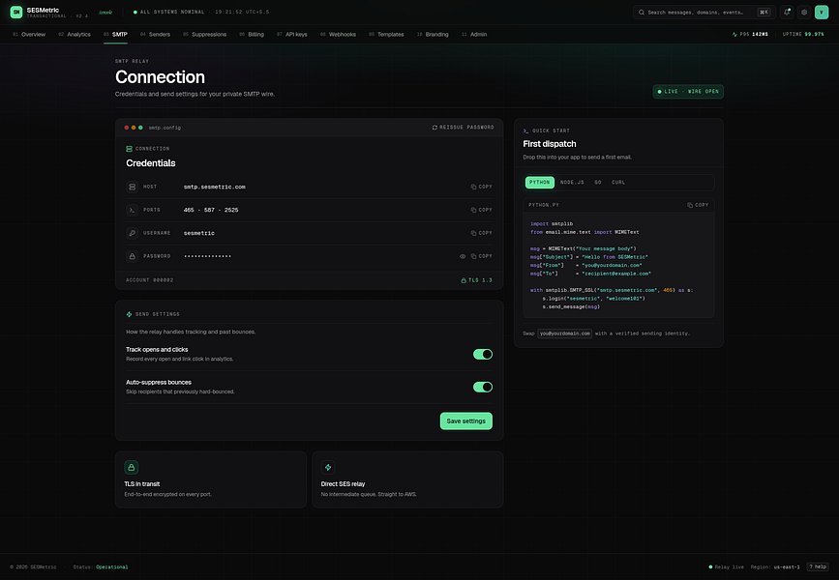Go to the Overview nav tab

click(x=29, y=34)
